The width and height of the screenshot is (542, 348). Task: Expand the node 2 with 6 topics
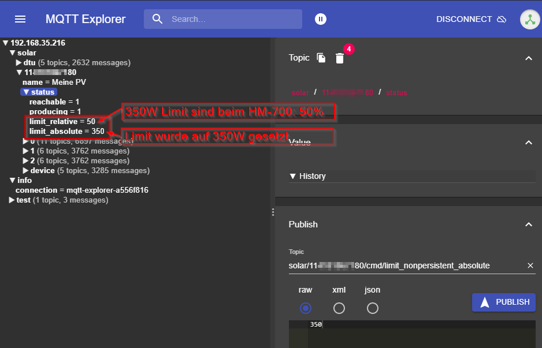[x=25, y=160]
